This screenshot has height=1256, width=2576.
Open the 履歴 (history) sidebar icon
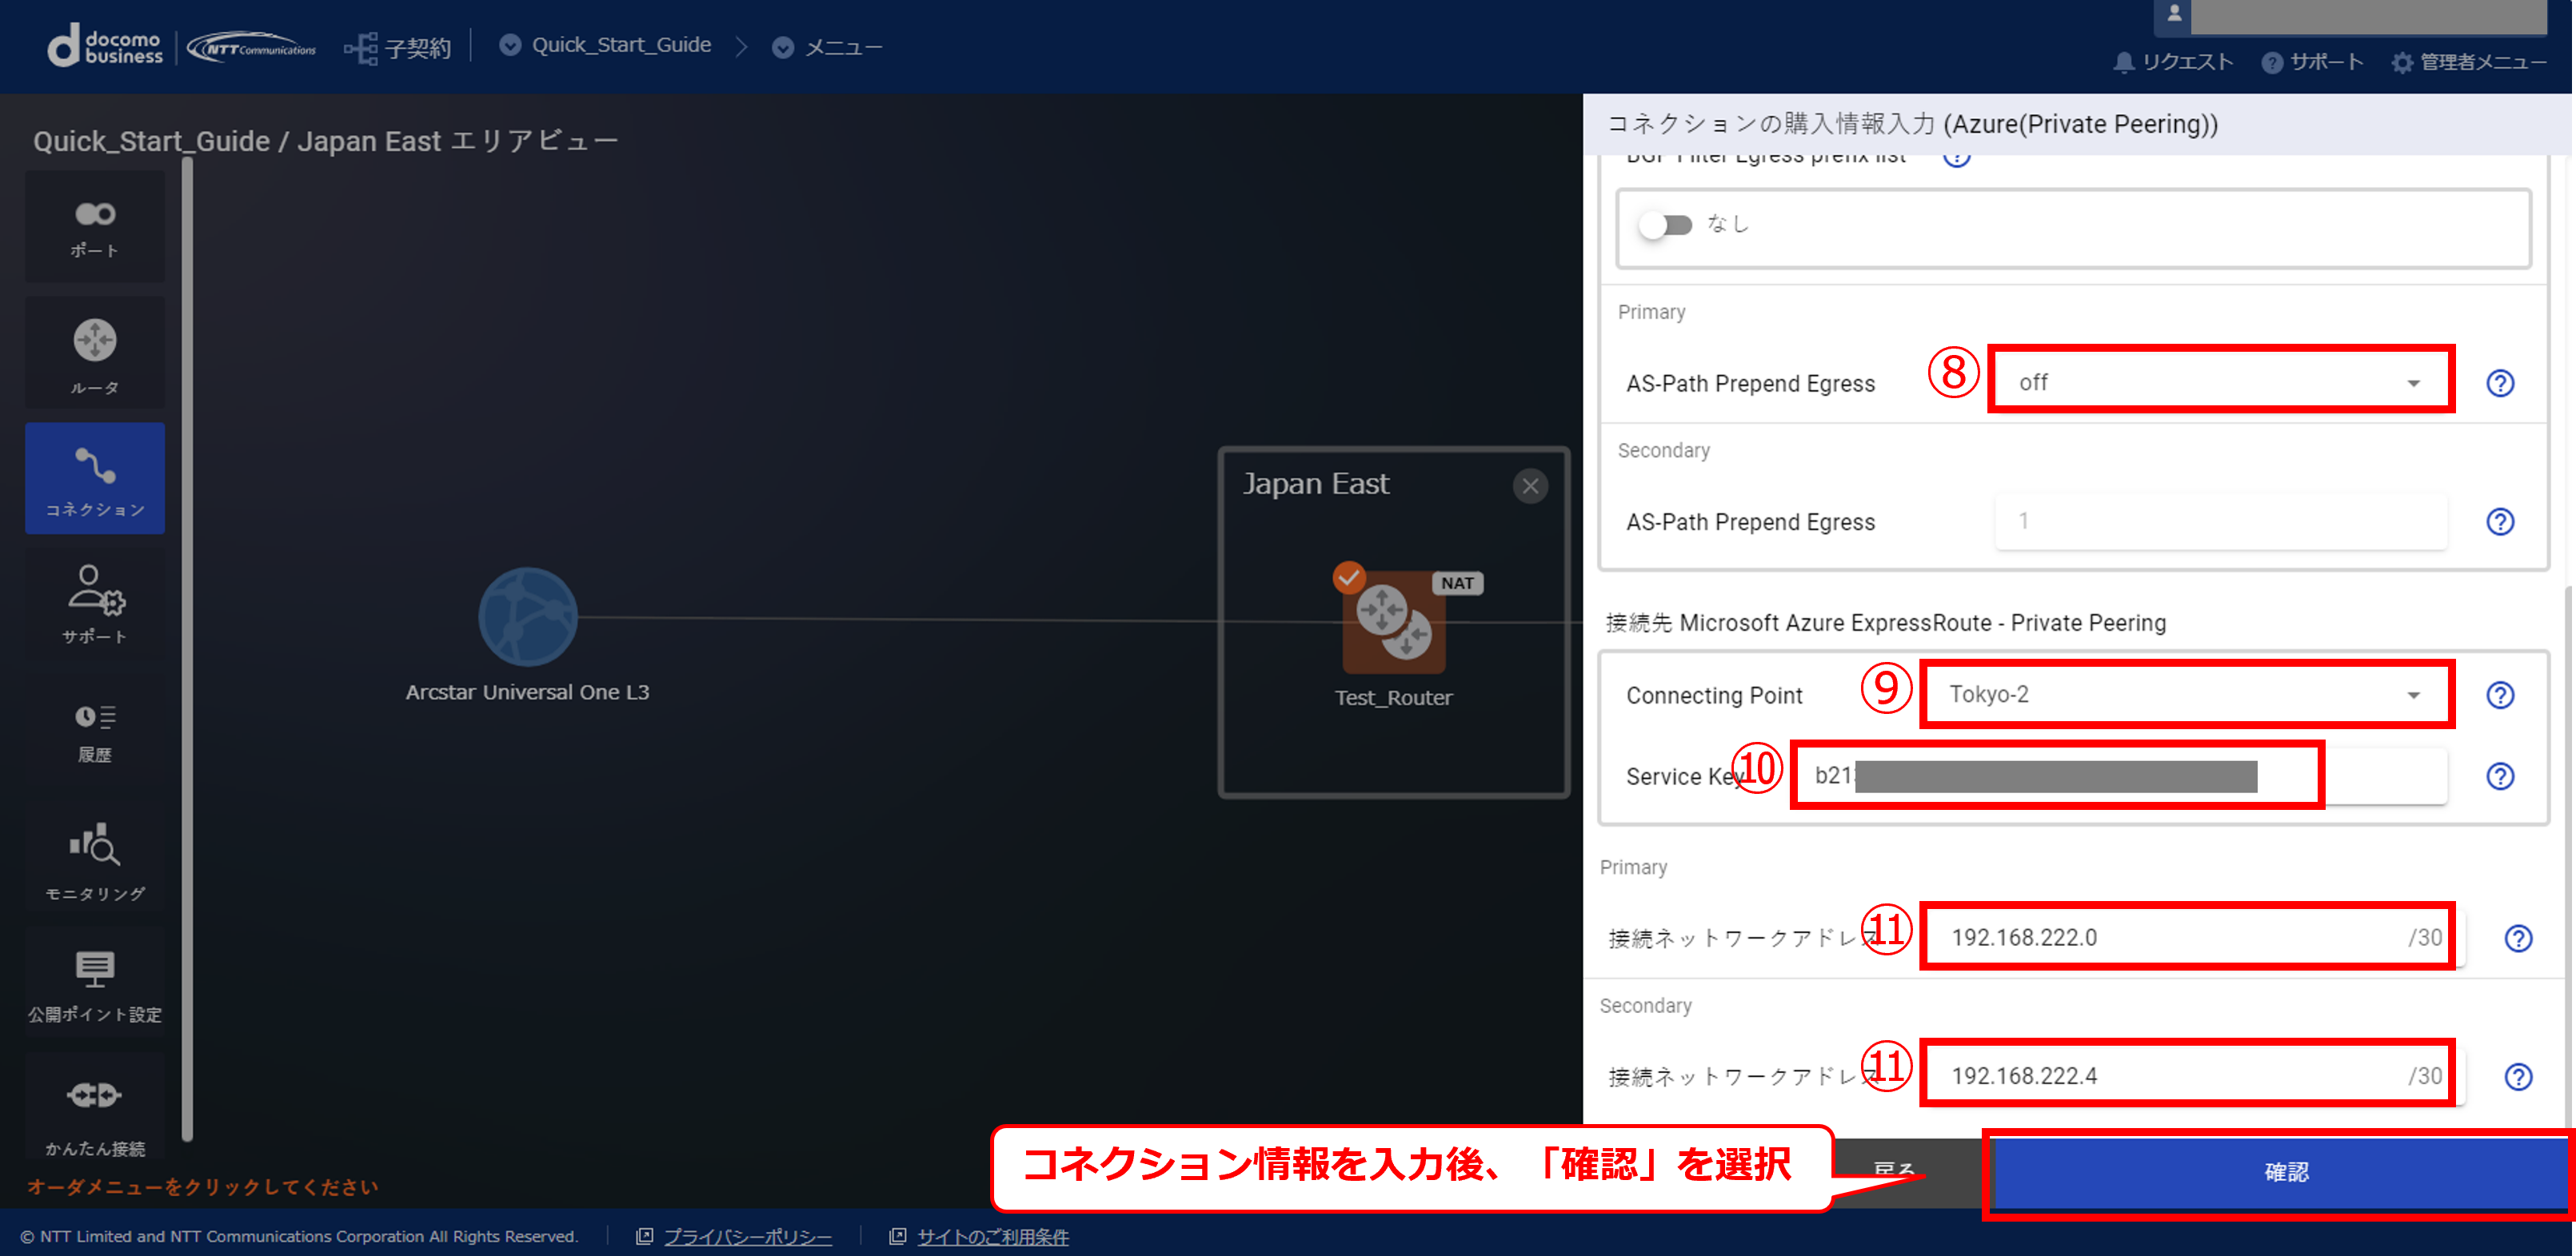point(95,731)
